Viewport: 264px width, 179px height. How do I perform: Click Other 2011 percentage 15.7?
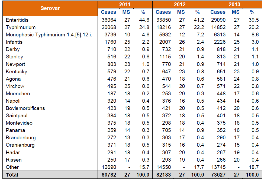point(144,167)
